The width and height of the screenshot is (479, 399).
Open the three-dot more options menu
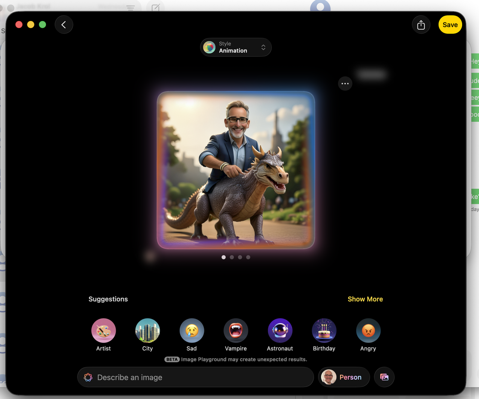[345, 84]
